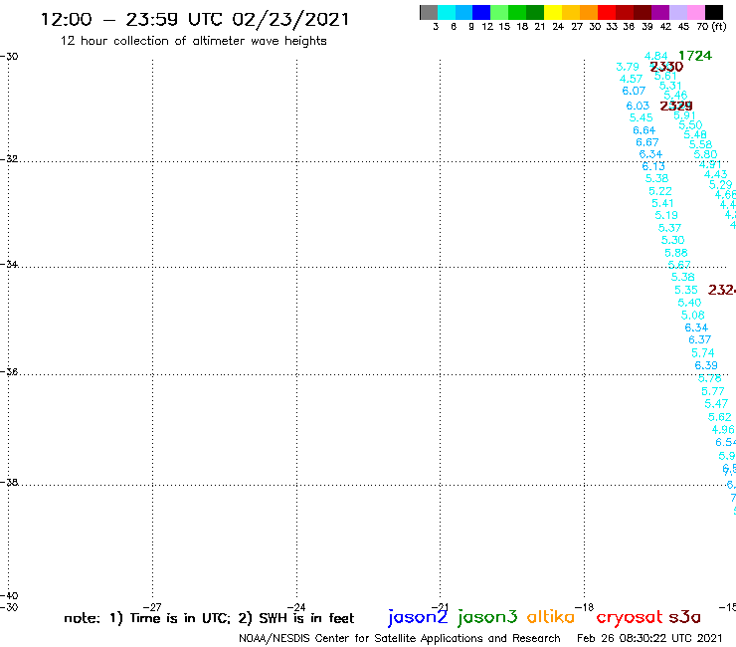This screenshot has width=736, height=647.
Task: Click the pink 45 ft legend swatch
Action: click(x=696, y=12)
